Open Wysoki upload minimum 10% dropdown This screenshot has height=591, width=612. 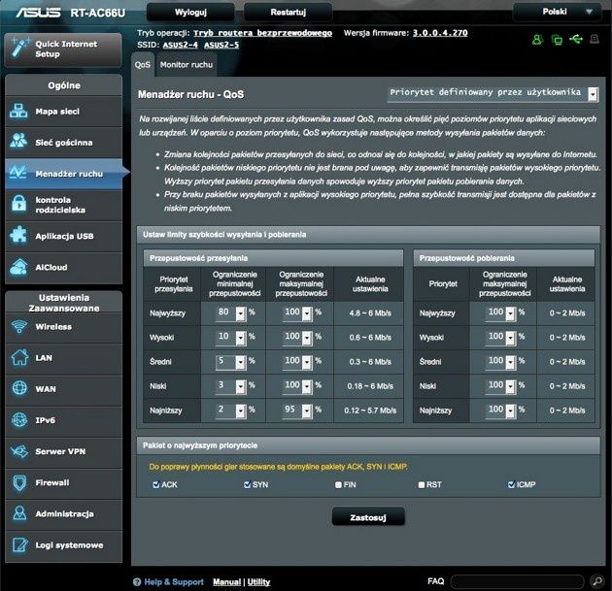pyautogui.click(x=230, y=338)
